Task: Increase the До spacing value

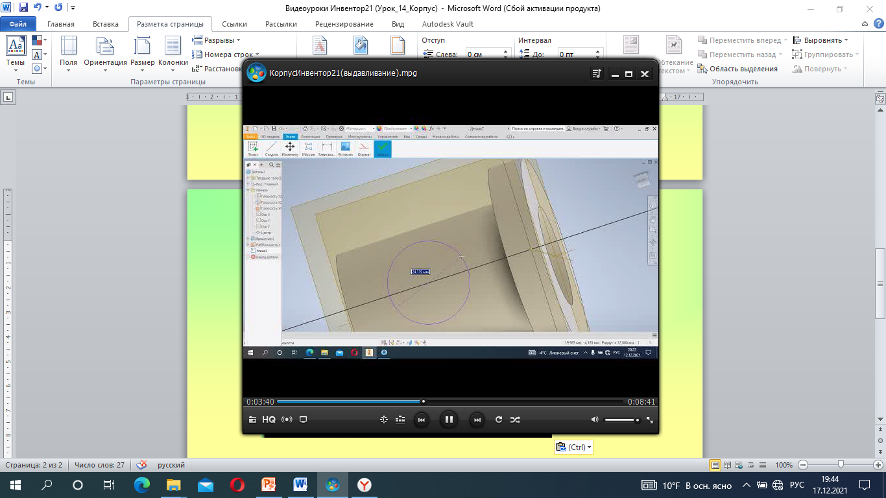Action: (x=597, y=52)
